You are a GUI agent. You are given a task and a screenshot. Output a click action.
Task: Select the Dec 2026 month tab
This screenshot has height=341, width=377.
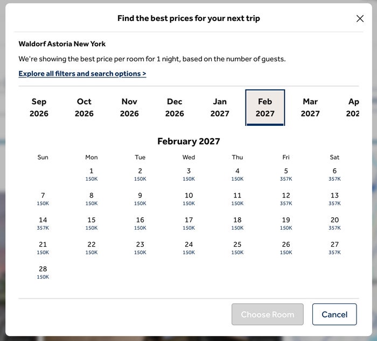click(174, 108)
